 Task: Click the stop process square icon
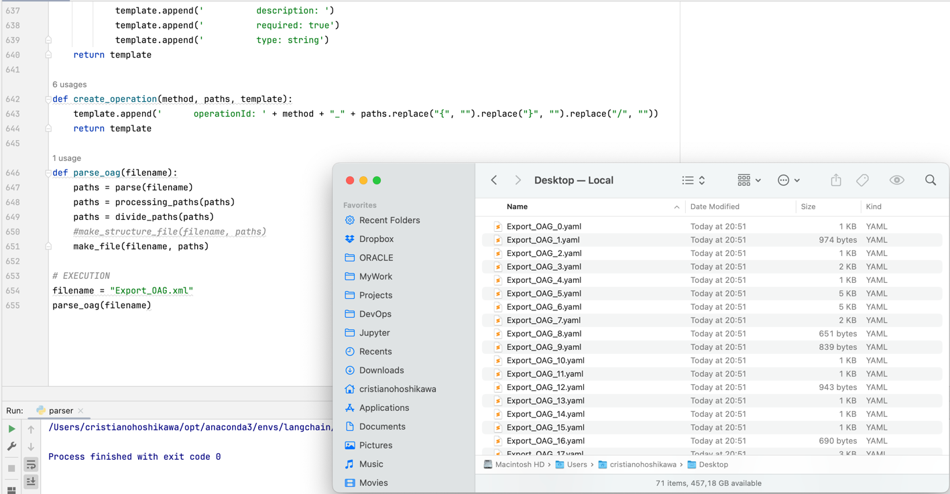[11, 469]
